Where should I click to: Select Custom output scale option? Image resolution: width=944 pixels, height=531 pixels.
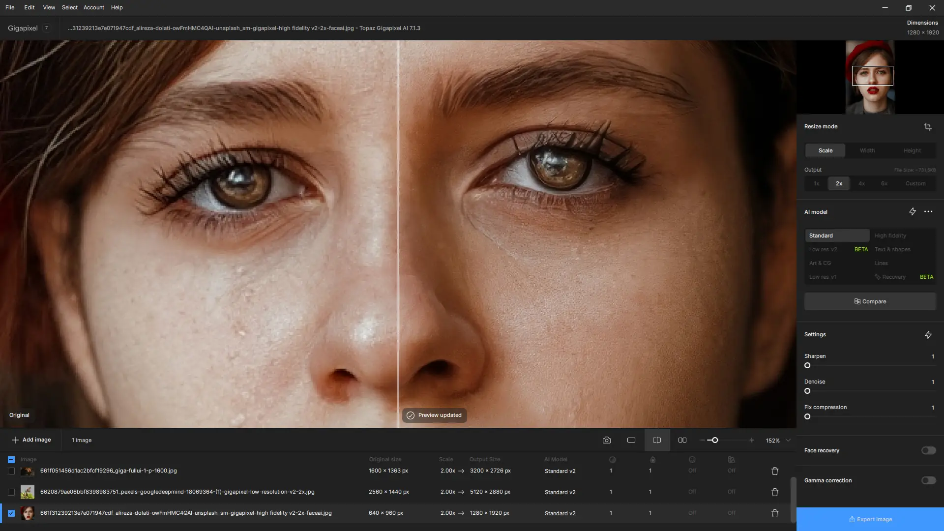pyautogui.click(x=915, y=184)
